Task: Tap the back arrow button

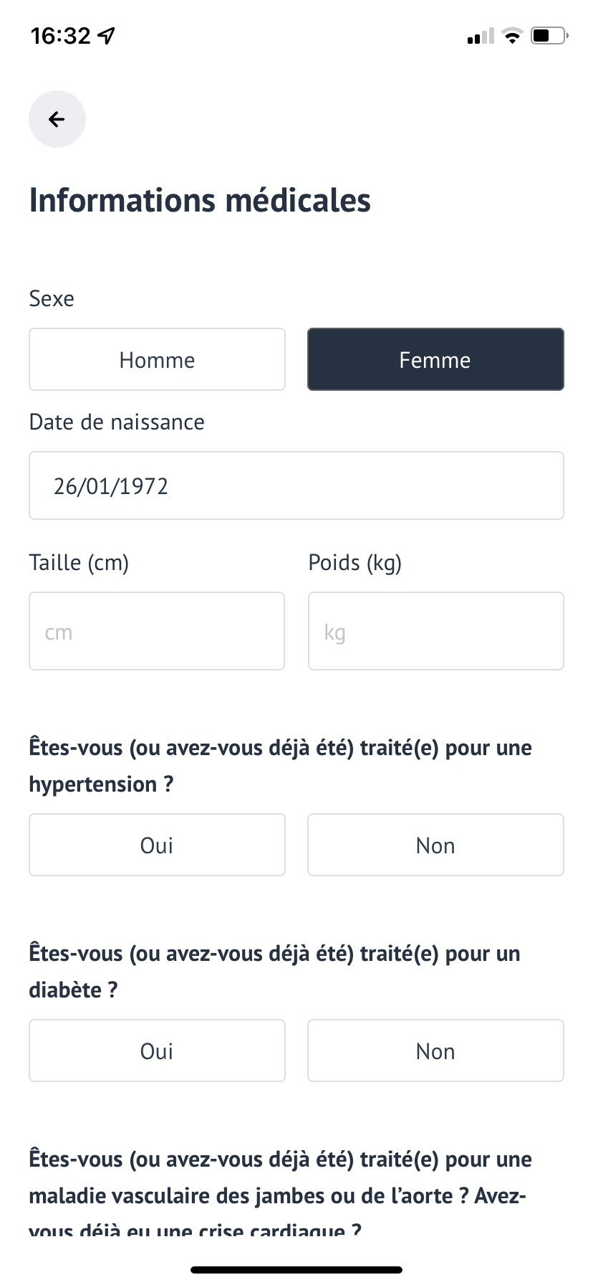Action: [57, 119]
